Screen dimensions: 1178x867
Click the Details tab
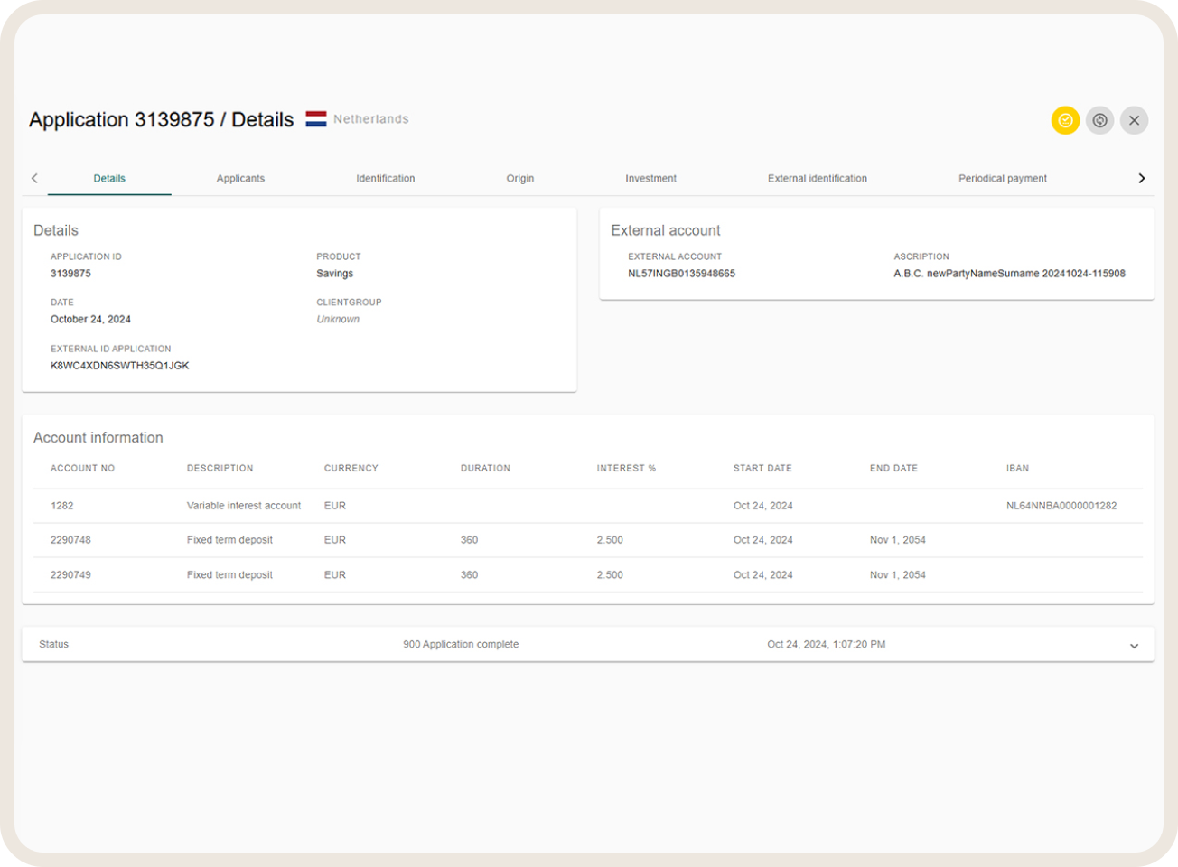click(x=109, y=178)
